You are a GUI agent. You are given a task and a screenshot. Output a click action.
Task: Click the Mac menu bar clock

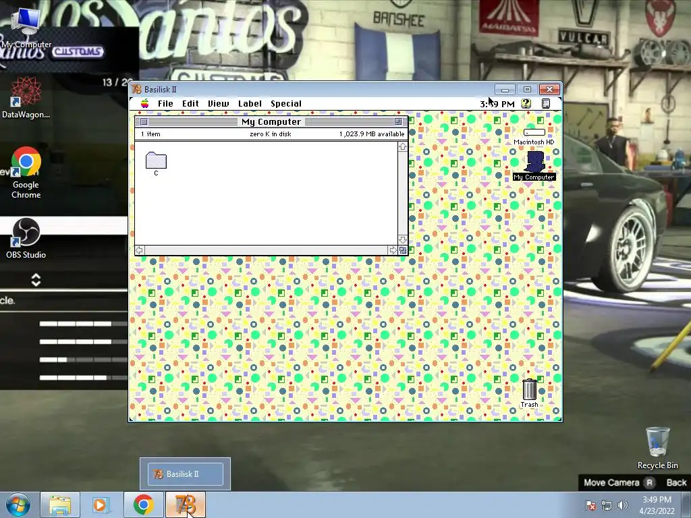click(x=497, y=104)
